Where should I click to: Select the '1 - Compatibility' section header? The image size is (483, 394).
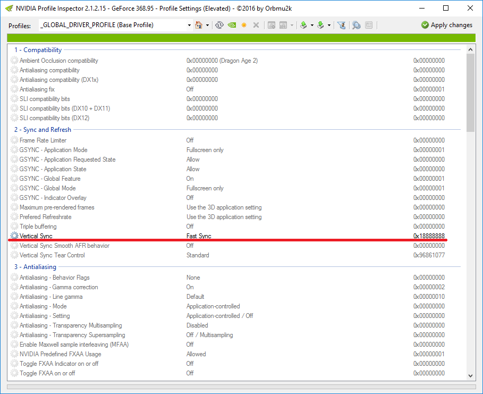(x=38, y=50)
